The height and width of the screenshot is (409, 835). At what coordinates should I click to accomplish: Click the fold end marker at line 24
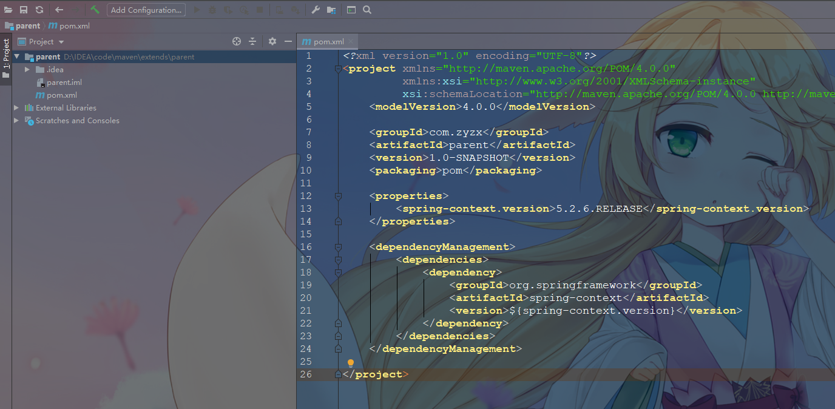pos(338,349)
